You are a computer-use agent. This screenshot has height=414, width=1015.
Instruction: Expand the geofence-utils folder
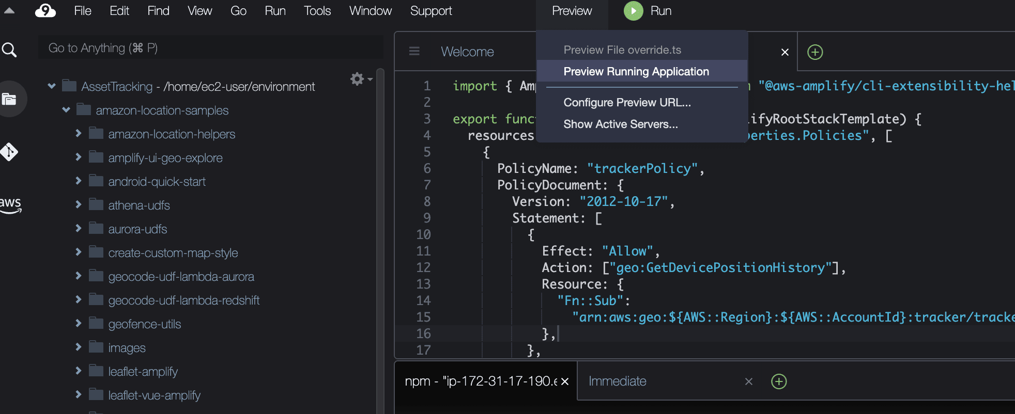click(x=79, y=323)
